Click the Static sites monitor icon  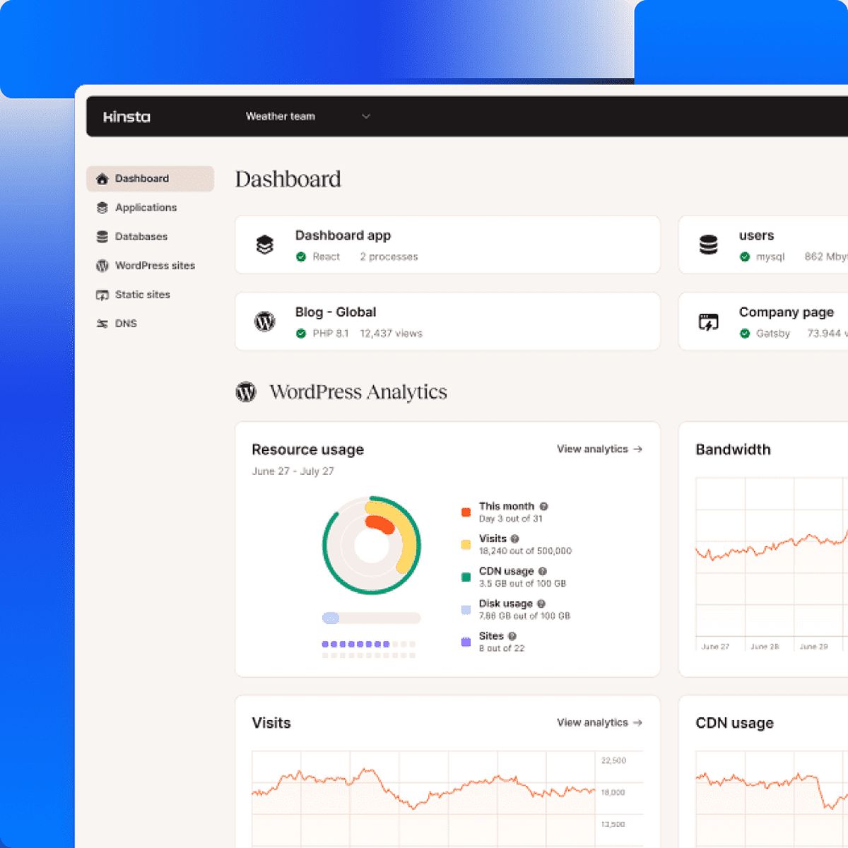[102, 295]
